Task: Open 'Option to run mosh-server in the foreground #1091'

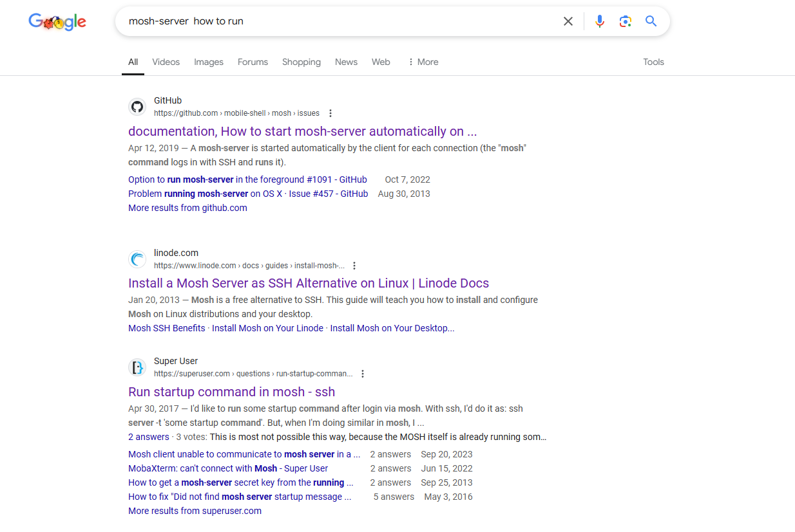Action: (x=247, y=179)
